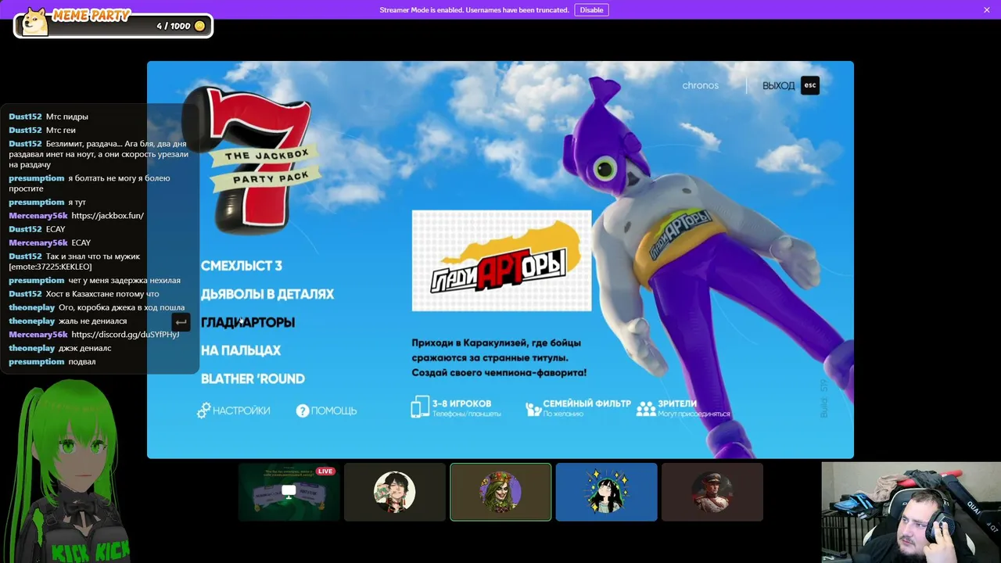Click the arrow button on the chat overlay edge
The width and height of the screenshot is (1001, 563).
[x=181, y=321]
